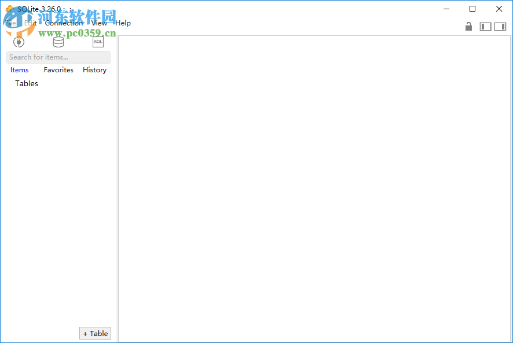
Task: Select the Items tab
Action: [19, 69]
